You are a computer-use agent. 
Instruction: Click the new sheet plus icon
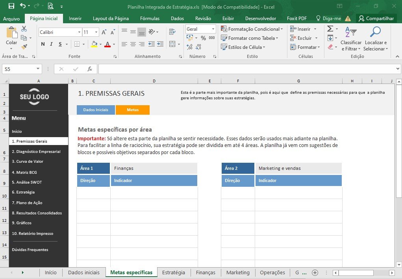315,273
